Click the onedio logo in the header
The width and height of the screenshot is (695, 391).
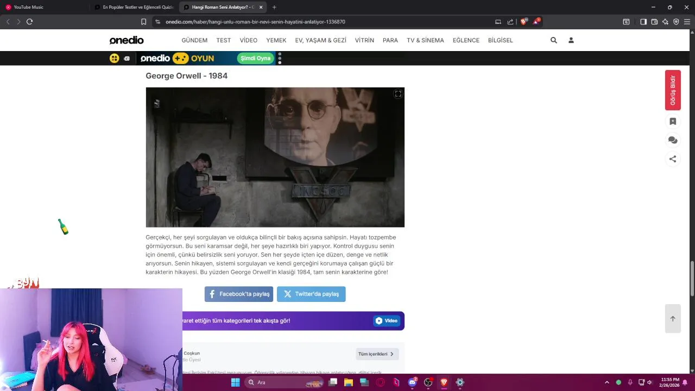point(127,40)
